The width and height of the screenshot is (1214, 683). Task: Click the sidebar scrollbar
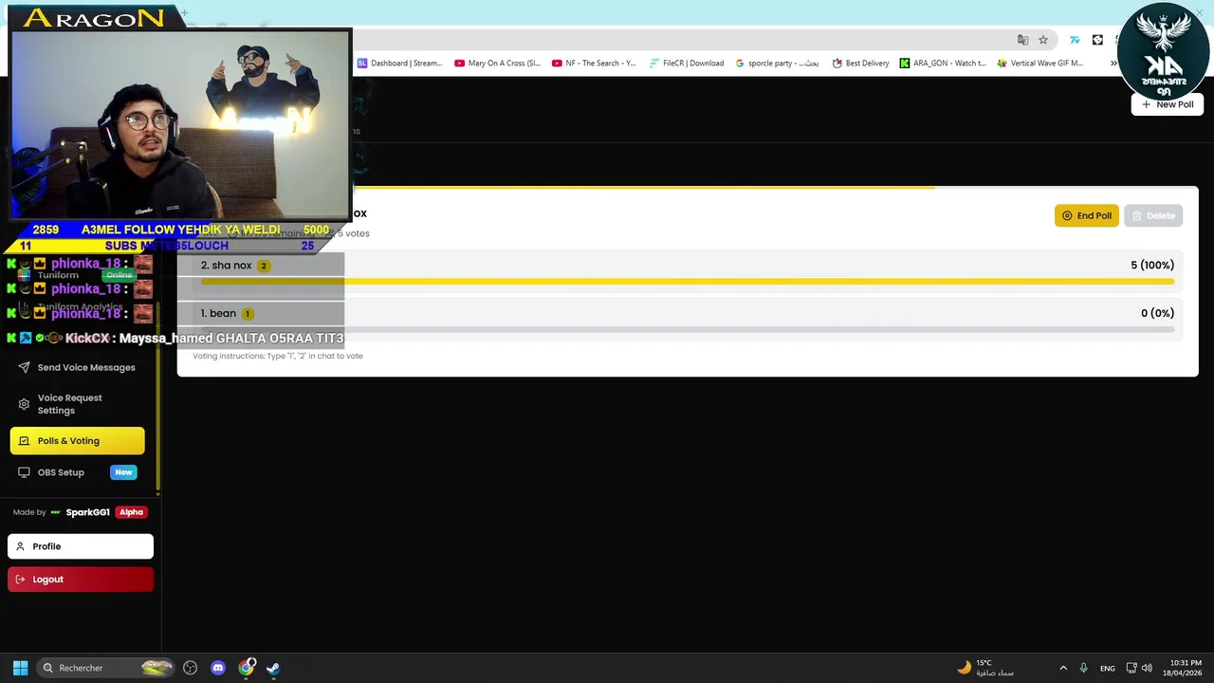tap(158, 398)
